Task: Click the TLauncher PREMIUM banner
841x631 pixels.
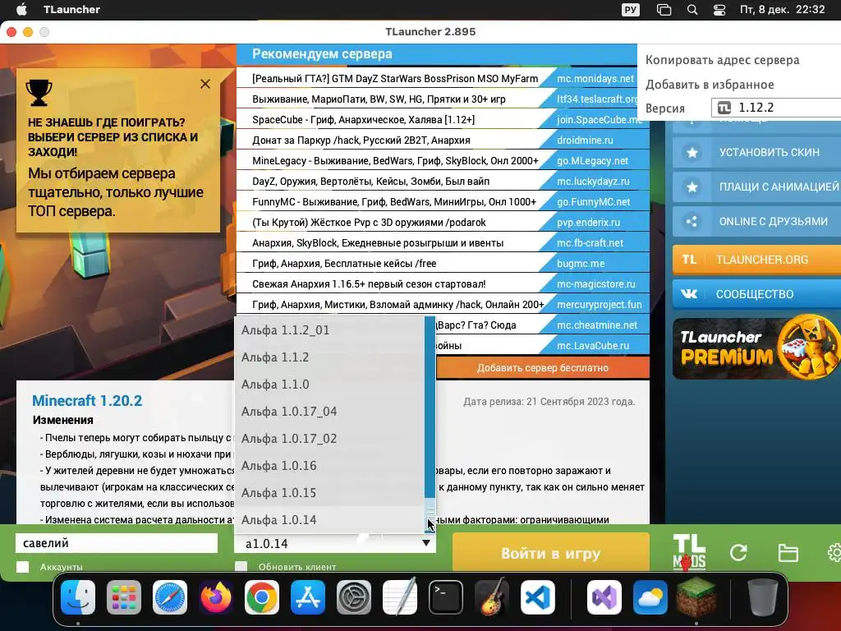Action: 756,348
